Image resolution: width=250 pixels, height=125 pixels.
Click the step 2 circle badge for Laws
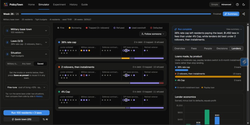(7, 42)
